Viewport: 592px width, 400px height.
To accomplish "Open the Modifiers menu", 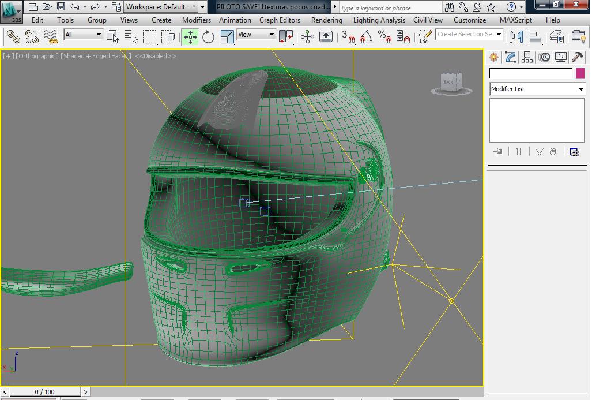I will pyautogui.click(x=196, y=20).
